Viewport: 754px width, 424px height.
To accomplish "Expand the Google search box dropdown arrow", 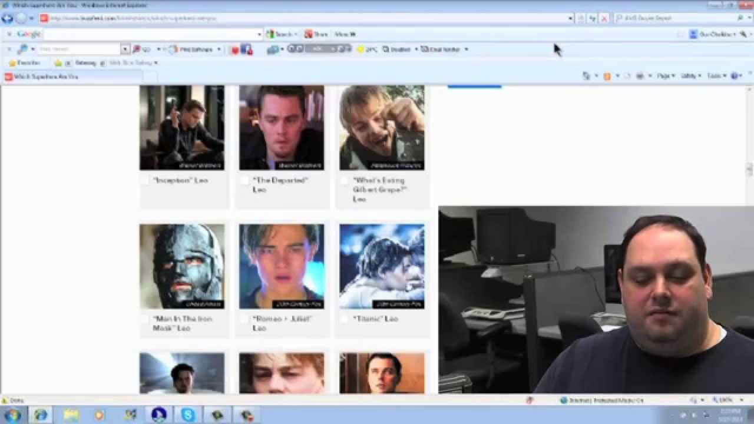I will click(259, 34).
